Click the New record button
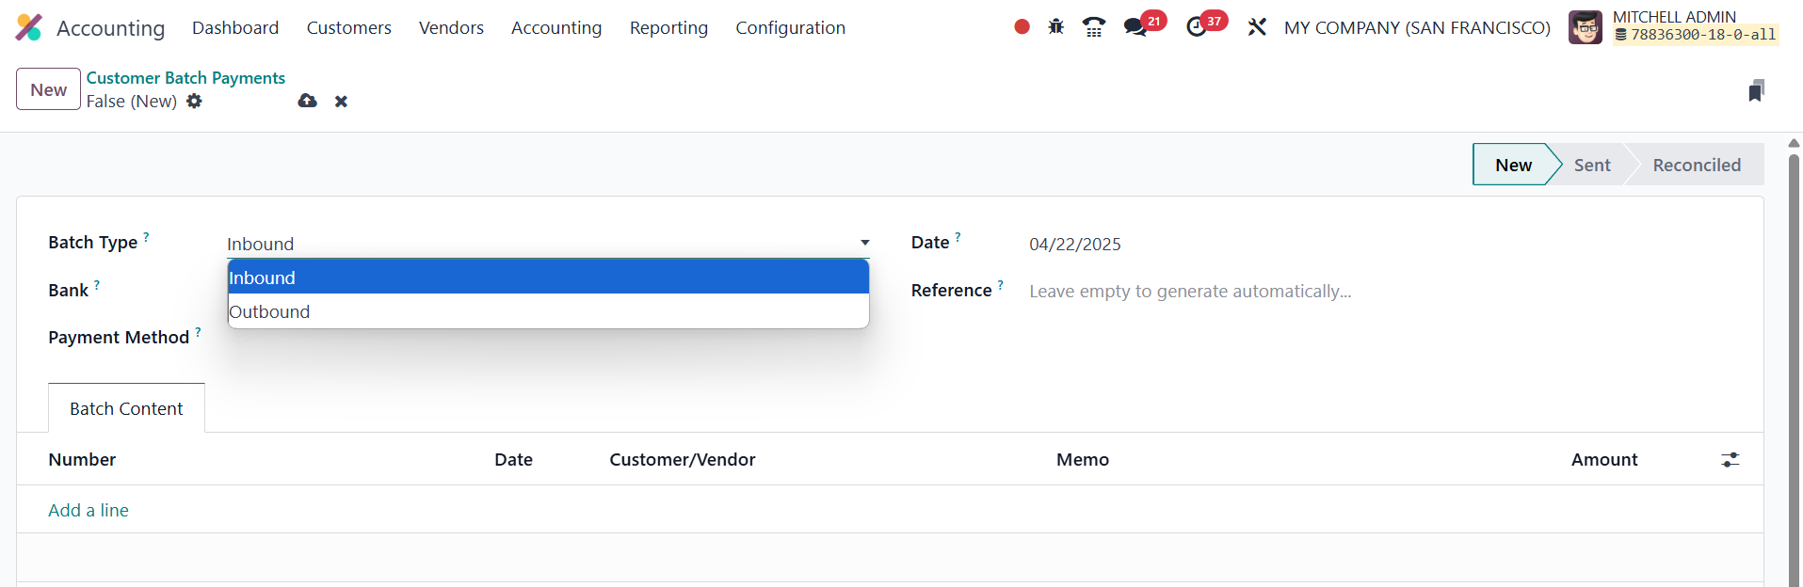Image resolution: width=1803 pixels, height=587 pixels. [x=48, y=89]
